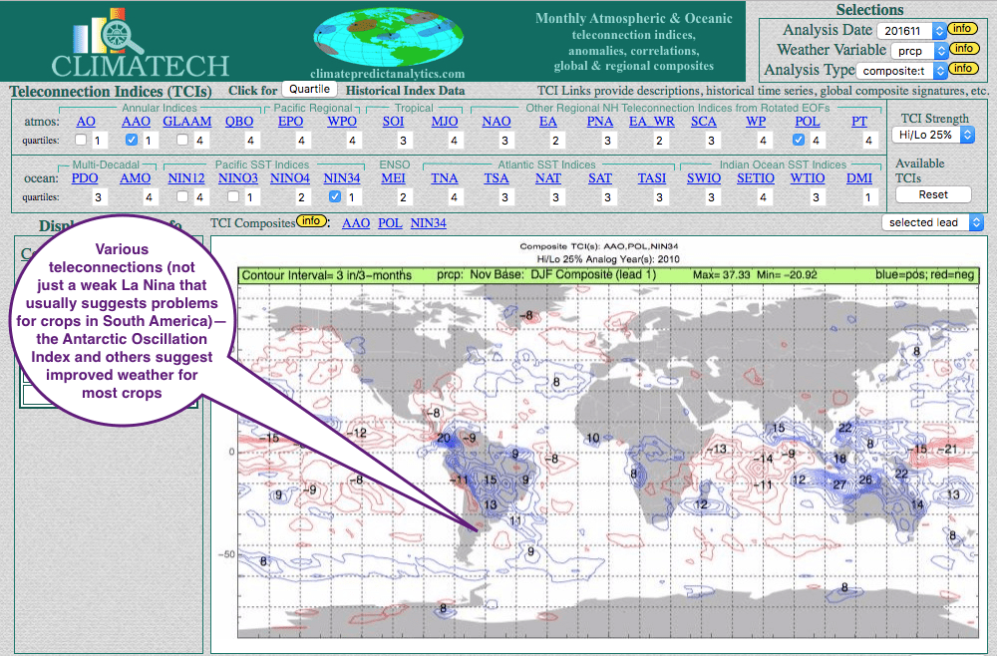Open info badge for Analysis Date
Screen dimensions: 997x656
tap(962, 29)
